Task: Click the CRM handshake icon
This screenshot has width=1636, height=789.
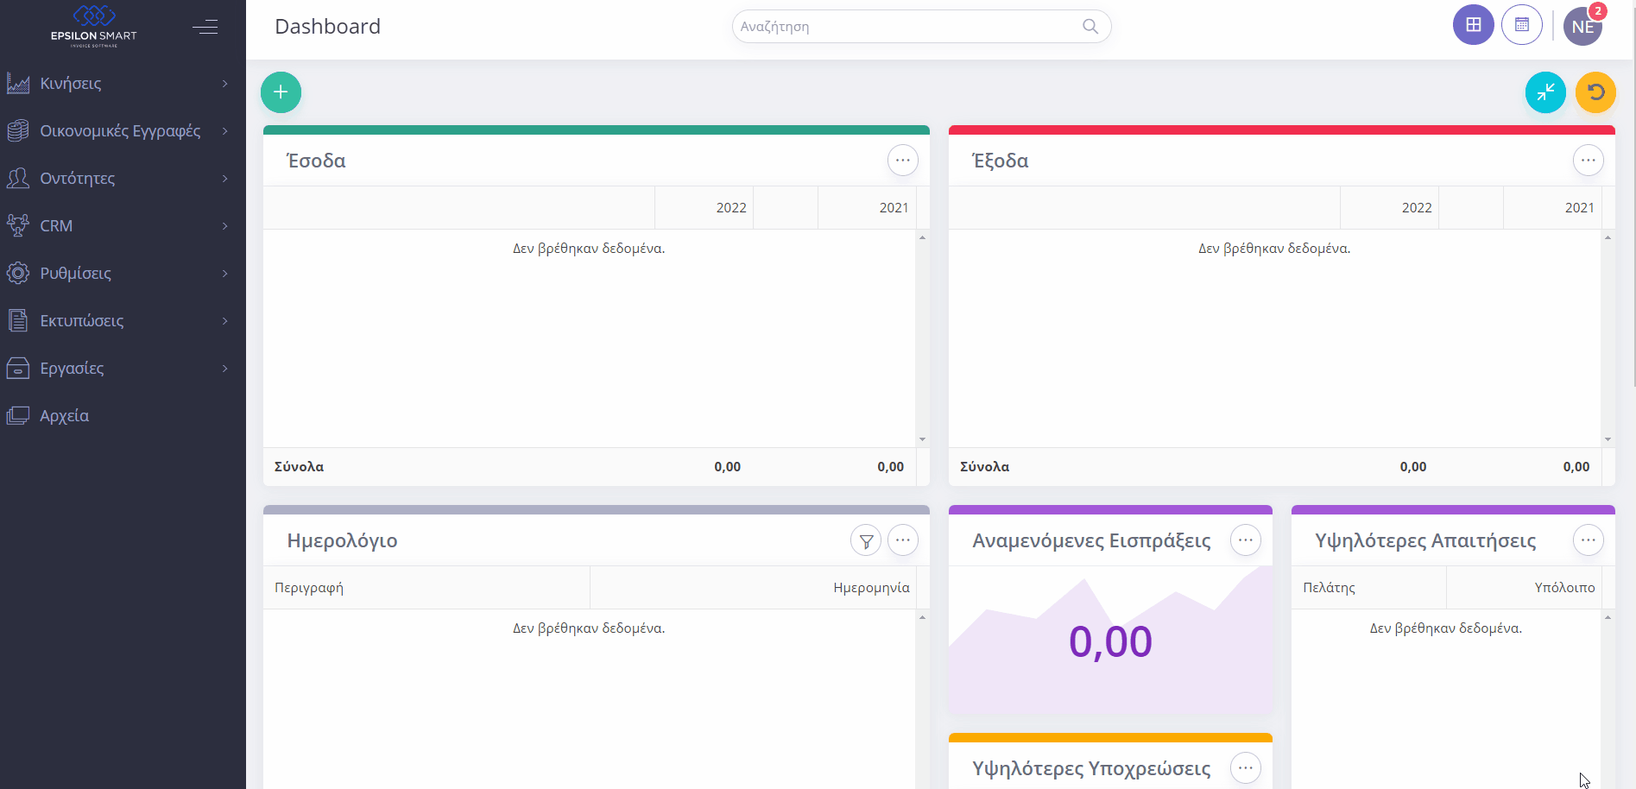Action: (x=18, y=225)
